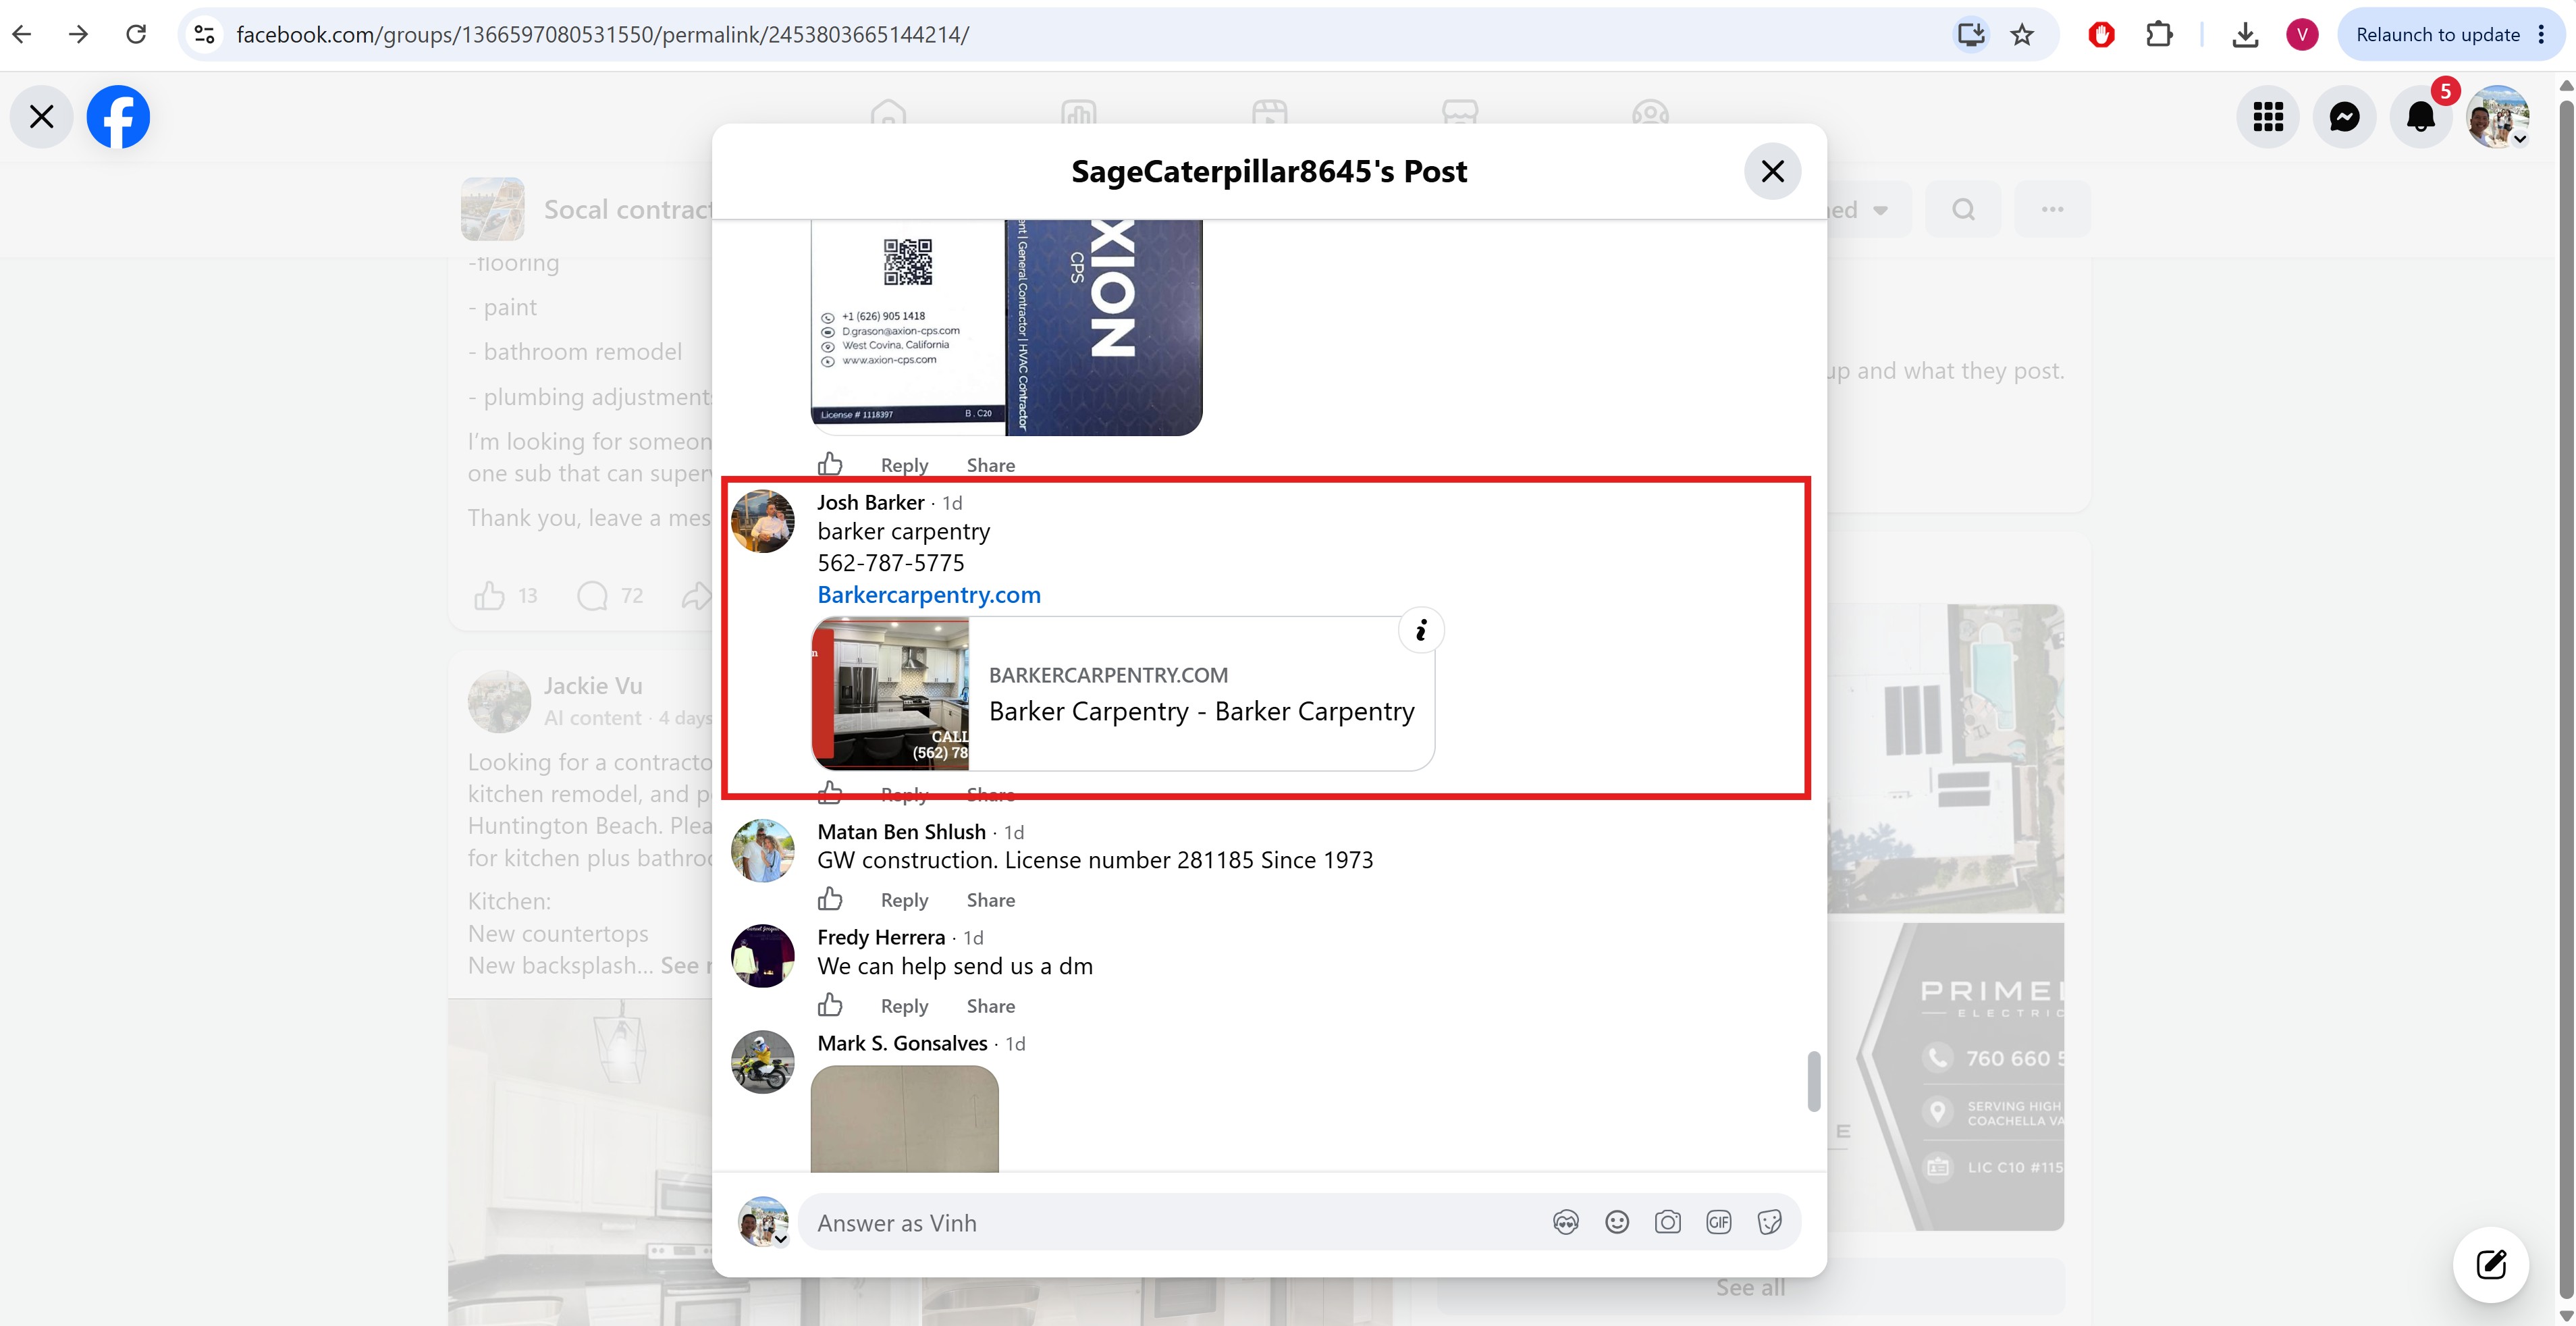Open the 72 comments on background post
The height and width of the screenshot is (1326, 2576).
coord(611,596)
